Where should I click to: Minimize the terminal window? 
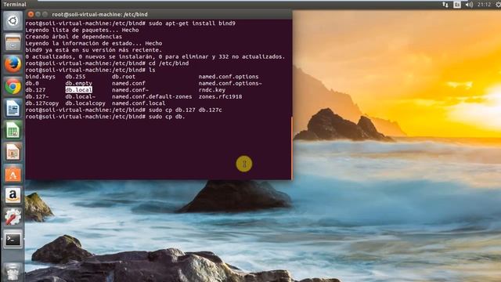click(38, 14)
